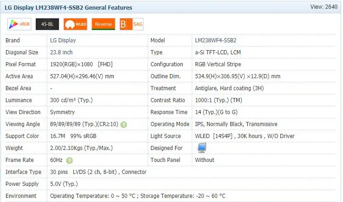Screen dimensions: 343x202
Task: Click the Interface Type label
Action: (23, 172)
